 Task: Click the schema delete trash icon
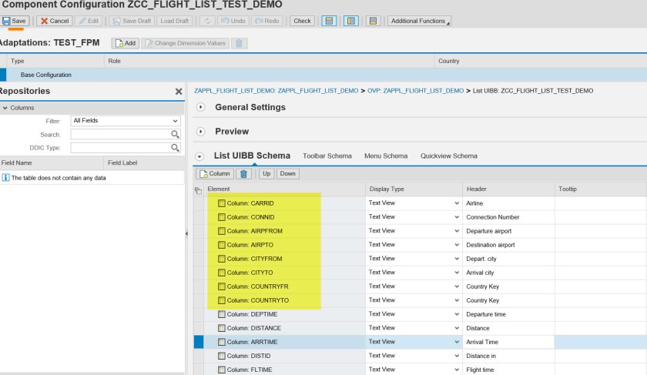click(243, 174)
